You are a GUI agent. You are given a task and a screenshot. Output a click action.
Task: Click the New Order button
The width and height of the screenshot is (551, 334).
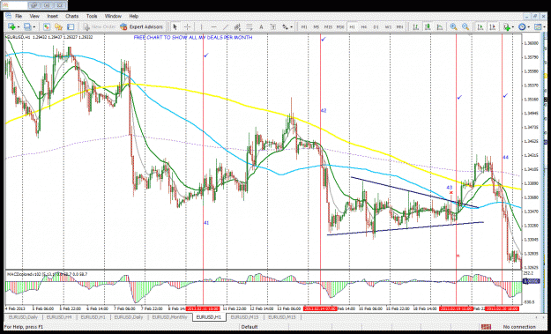click(100, 26)
